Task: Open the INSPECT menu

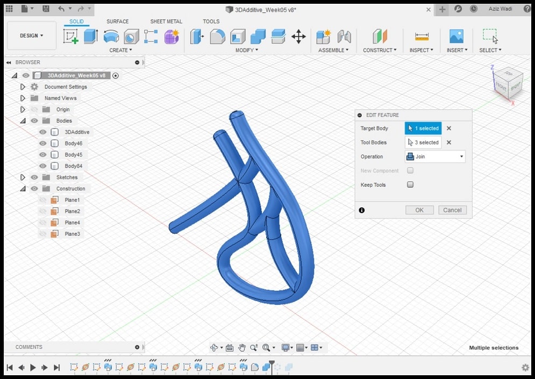Action: 422,50
